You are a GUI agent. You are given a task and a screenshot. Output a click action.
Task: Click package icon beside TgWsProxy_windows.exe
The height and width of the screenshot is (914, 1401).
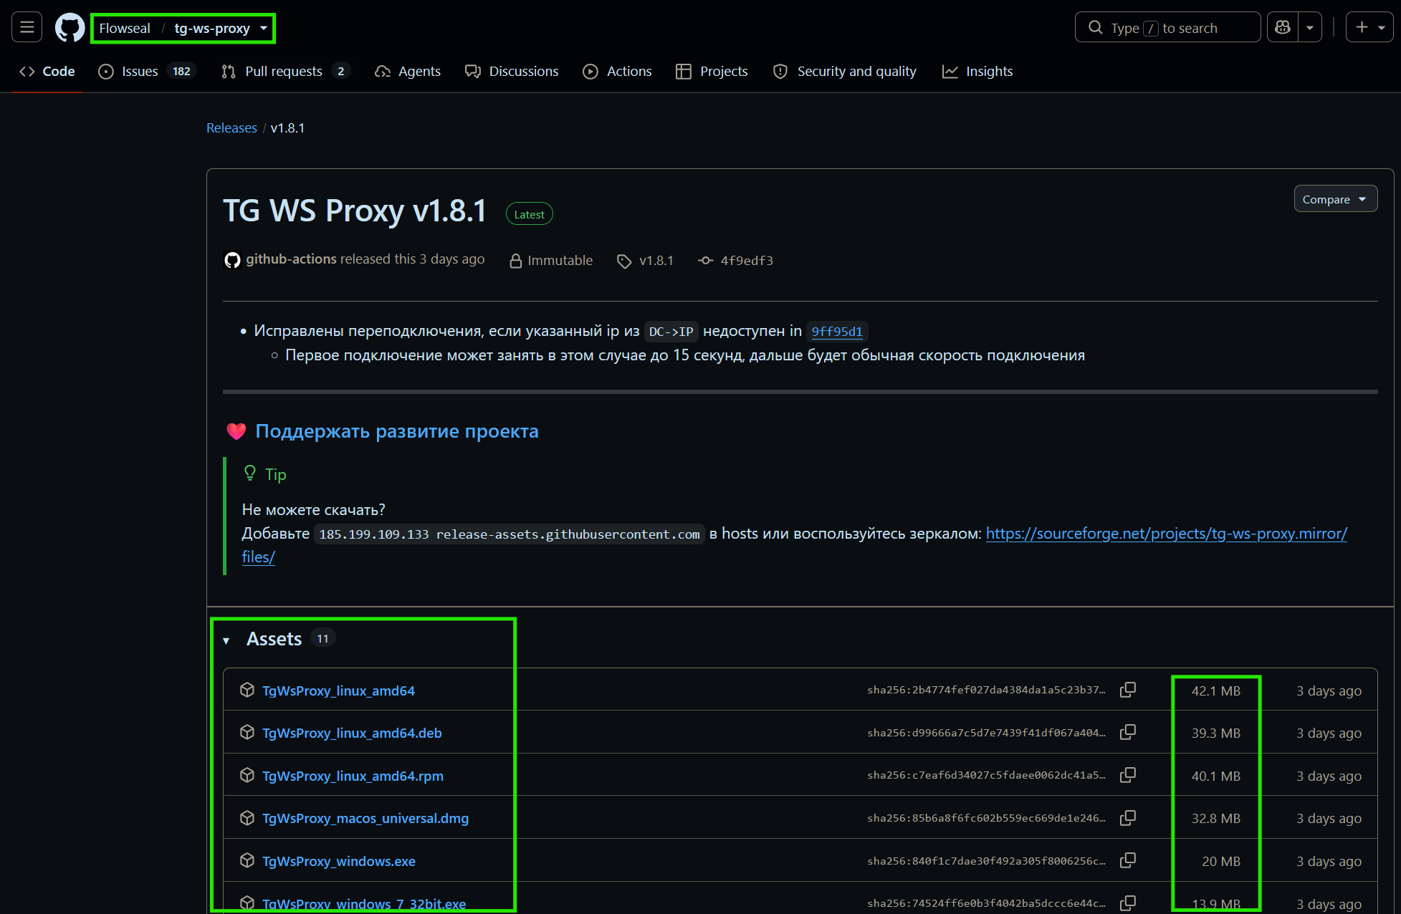click(247, 860)
